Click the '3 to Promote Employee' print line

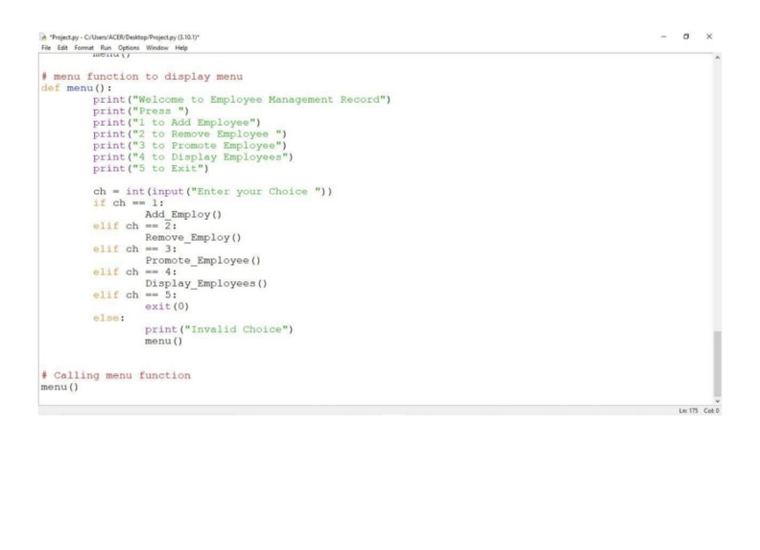point(190,146)
